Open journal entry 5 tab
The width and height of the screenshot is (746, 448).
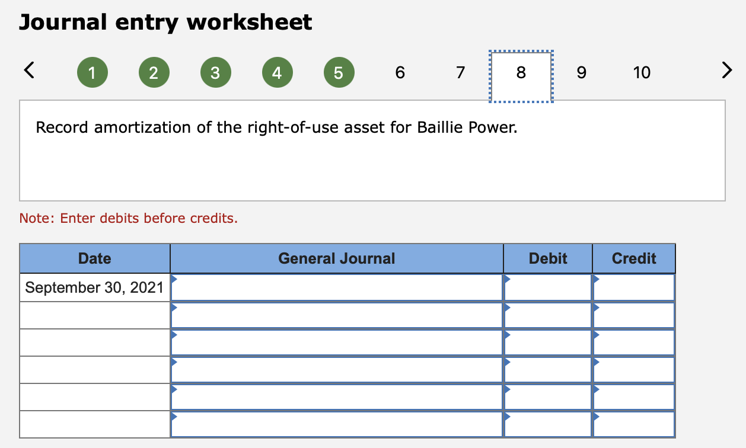(x=338, y=73)
